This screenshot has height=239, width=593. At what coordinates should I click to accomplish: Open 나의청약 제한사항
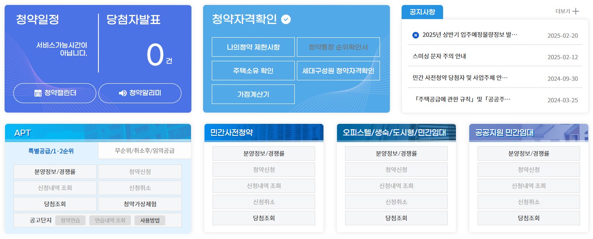[253, 47]
